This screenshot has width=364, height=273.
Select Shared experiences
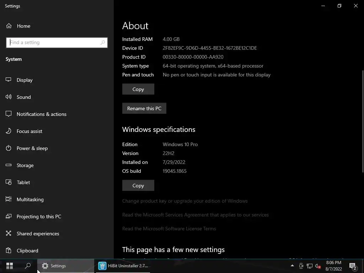tap(38, 234)
